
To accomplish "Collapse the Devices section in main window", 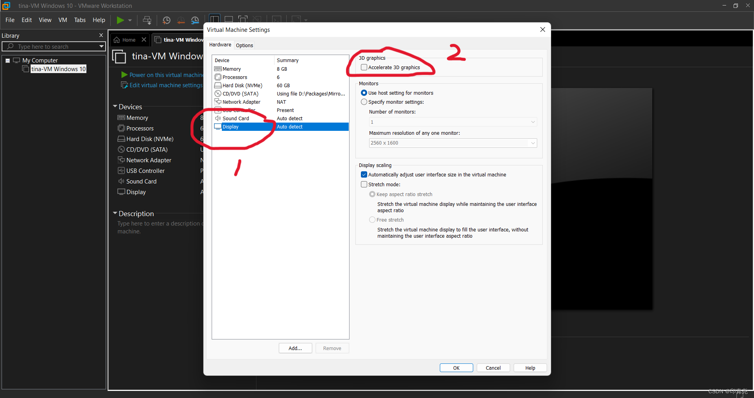I will [115, 106].
